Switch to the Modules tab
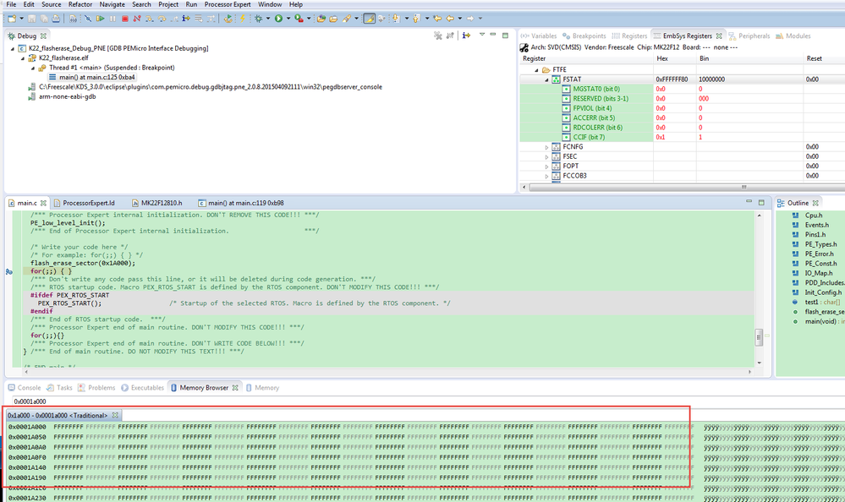 click(793, 36)
